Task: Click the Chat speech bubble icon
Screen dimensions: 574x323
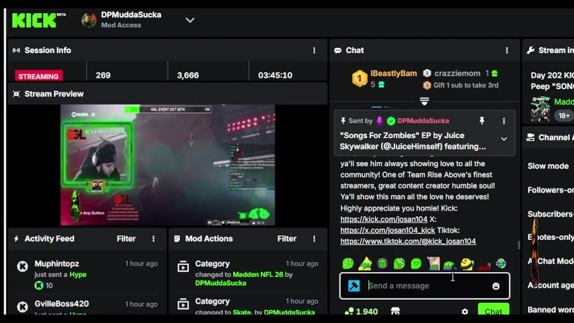Action: point(338,50)
